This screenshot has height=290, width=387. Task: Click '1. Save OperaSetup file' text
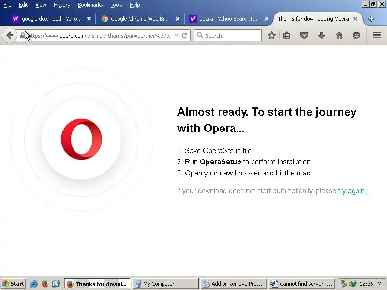214,151
